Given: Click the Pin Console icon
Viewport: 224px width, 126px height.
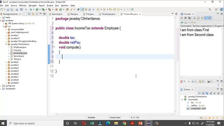Looking at the screenshot, I should coord(182,23).
